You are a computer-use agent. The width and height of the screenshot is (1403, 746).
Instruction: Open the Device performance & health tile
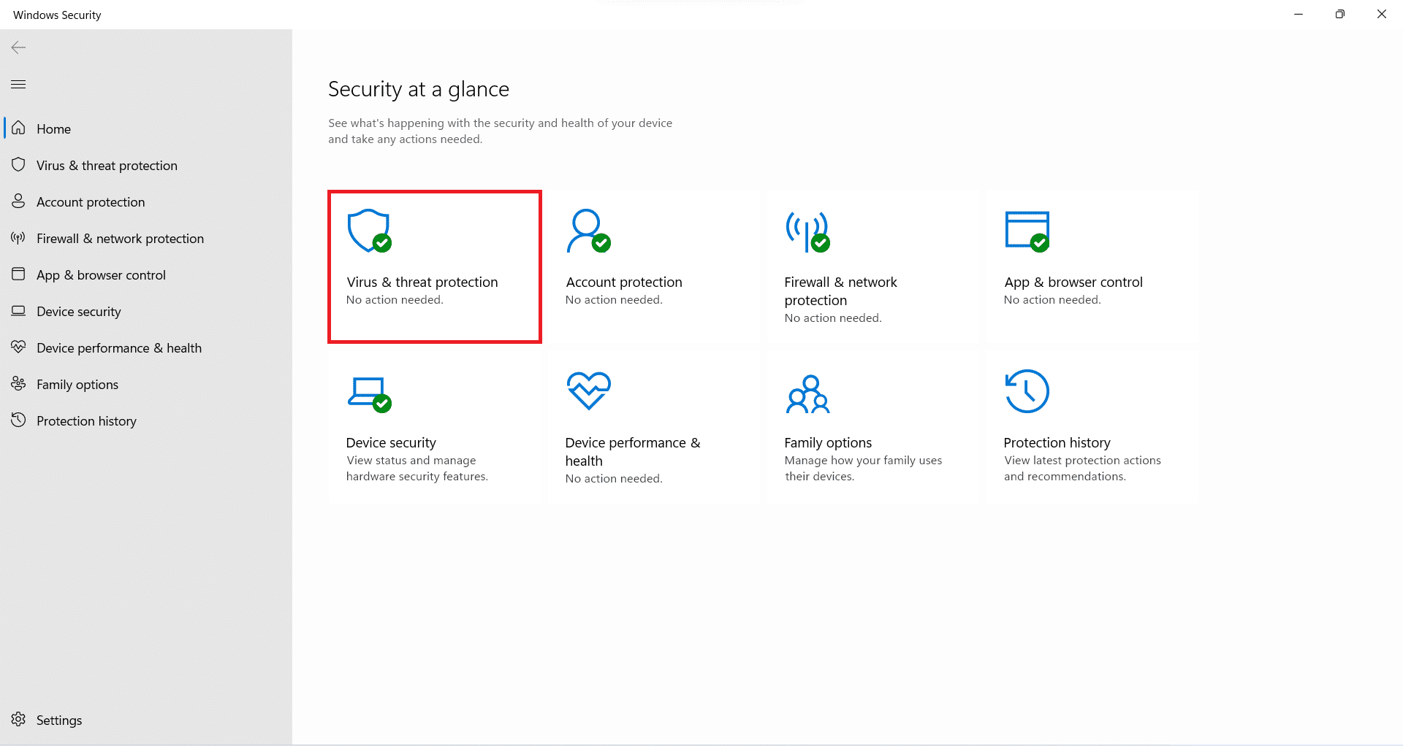(653, 427)
